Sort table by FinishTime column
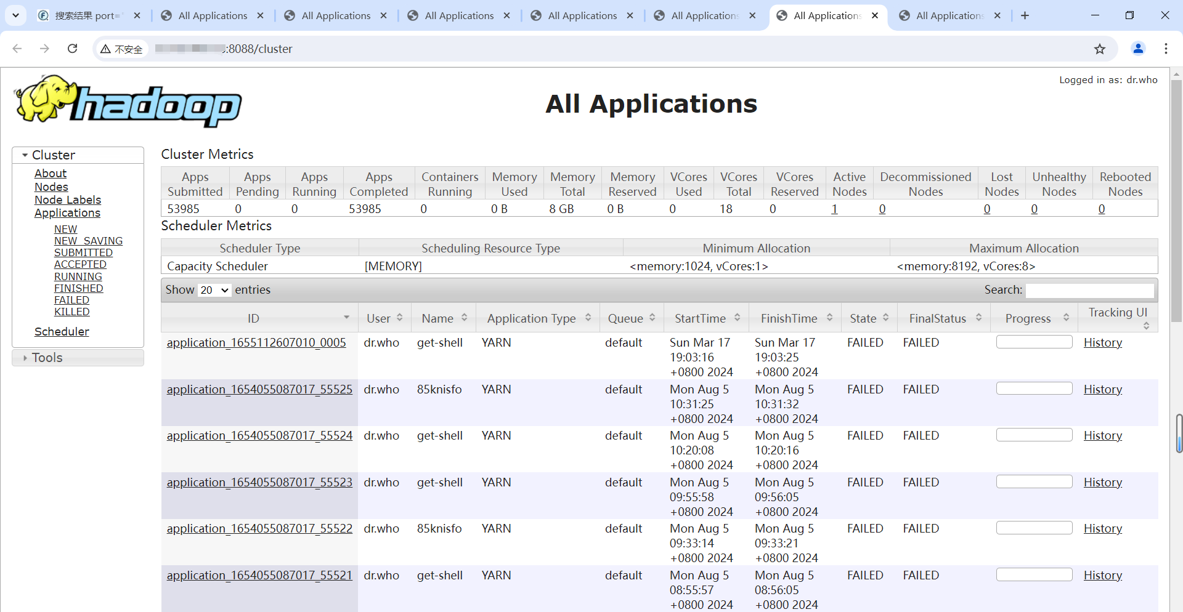This screenshot has width=1183, height=612. click(795, 318)
